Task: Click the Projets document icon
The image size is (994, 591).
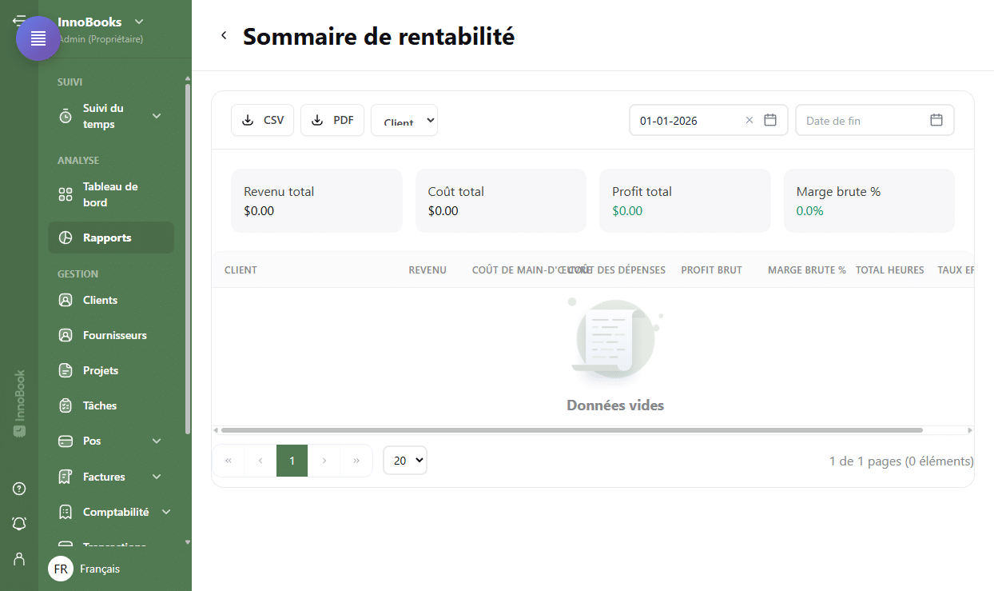Action: tap(66, 370)
